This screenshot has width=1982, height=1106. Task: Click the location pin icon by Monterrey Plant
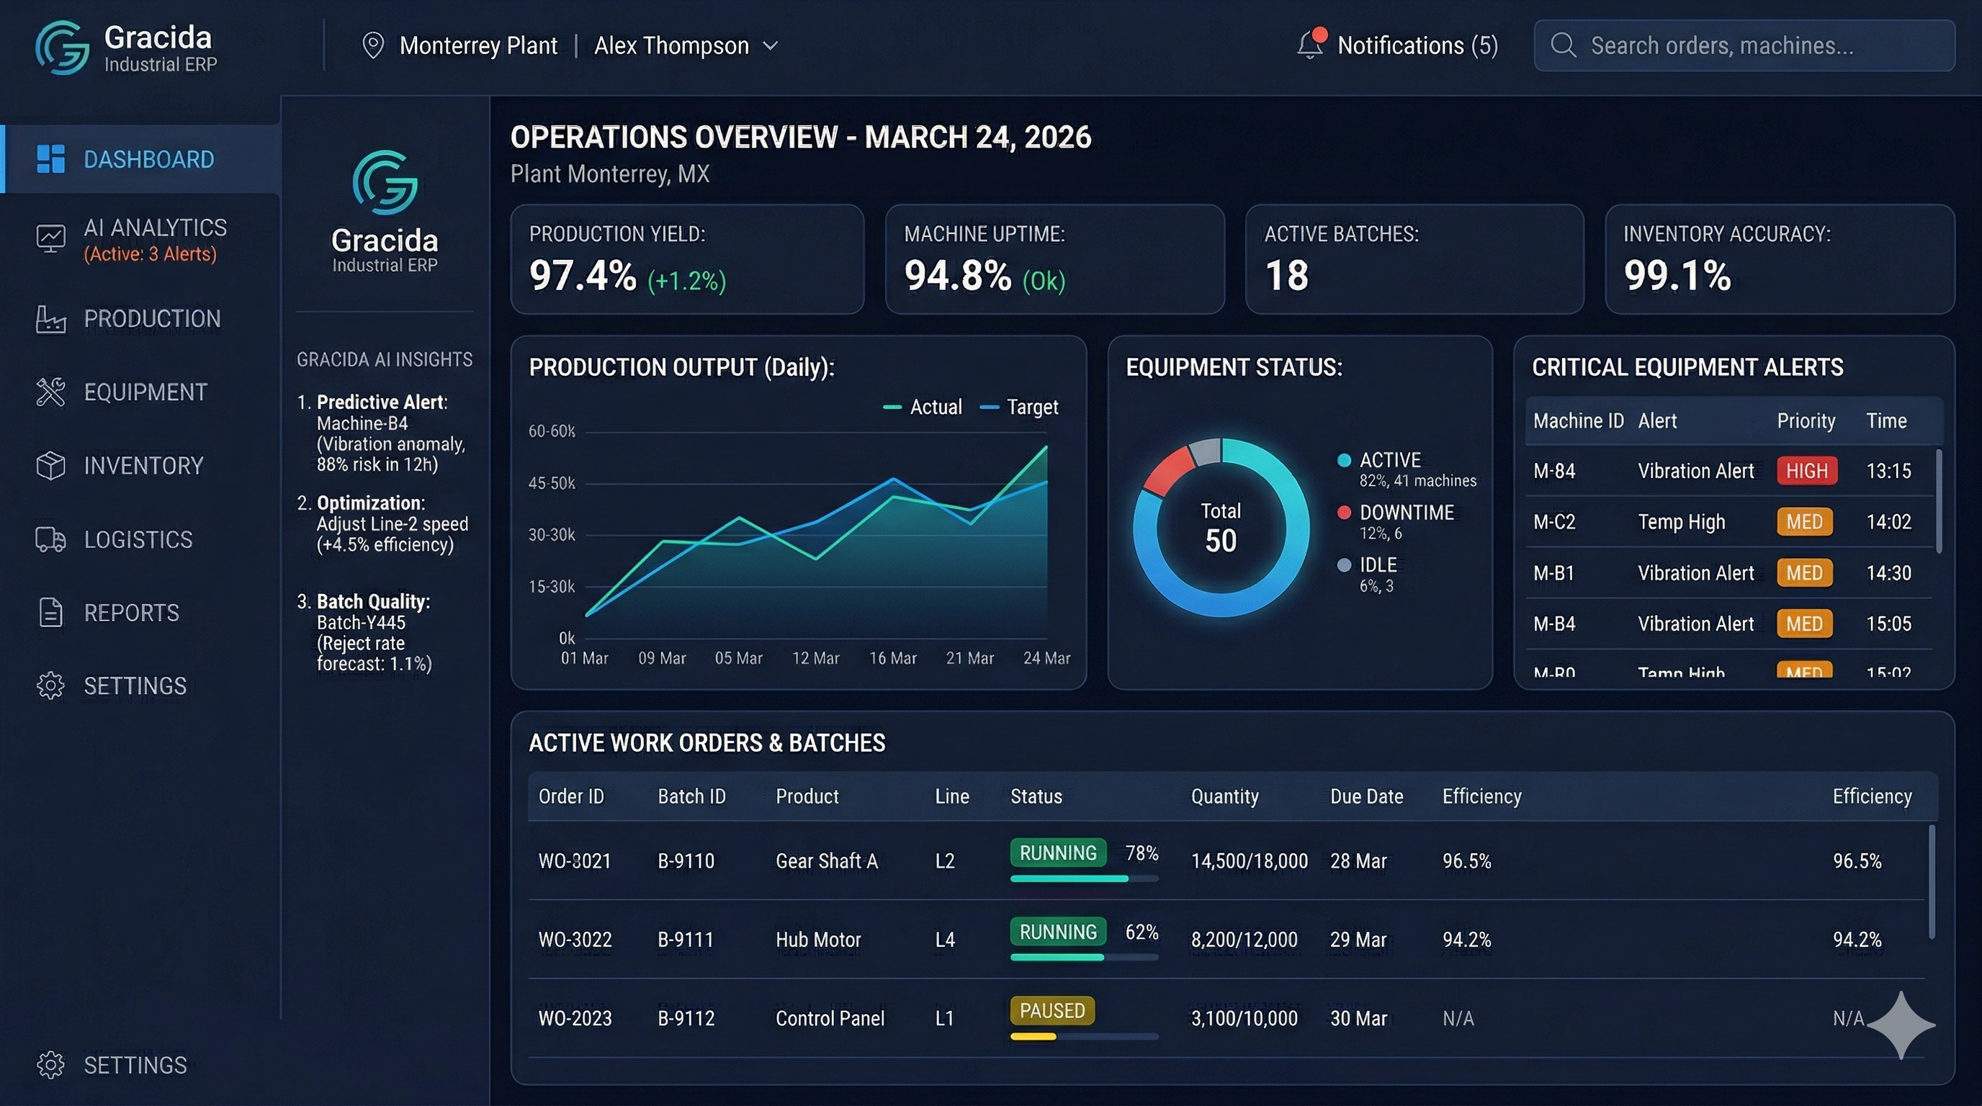tap(373, 45)
